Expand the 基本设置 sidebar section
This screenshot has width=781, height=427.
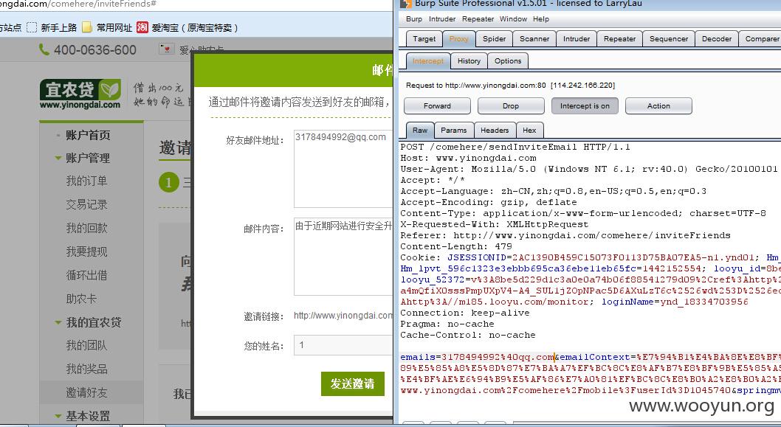click(58, 416)
